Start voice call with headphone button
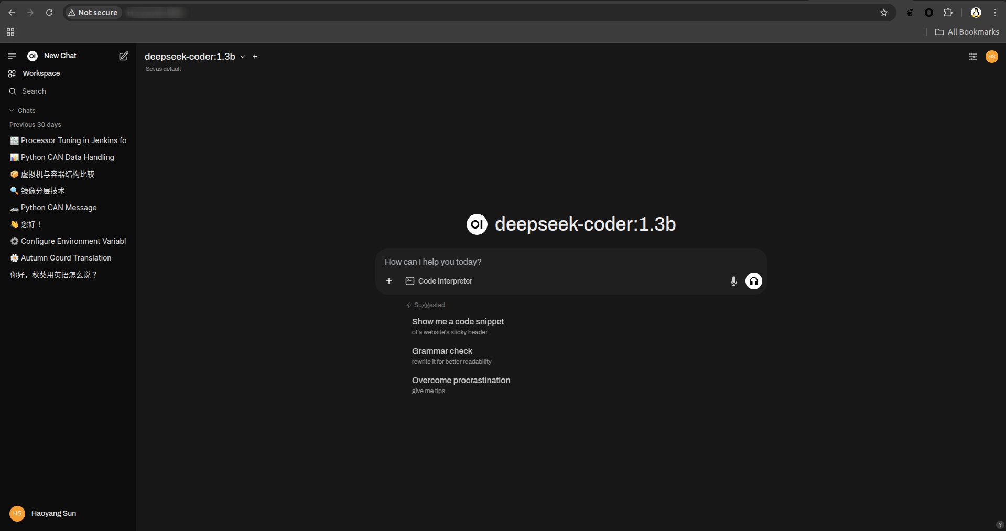1006x531 pixels. pyautogui.click(x=753, y=281)
